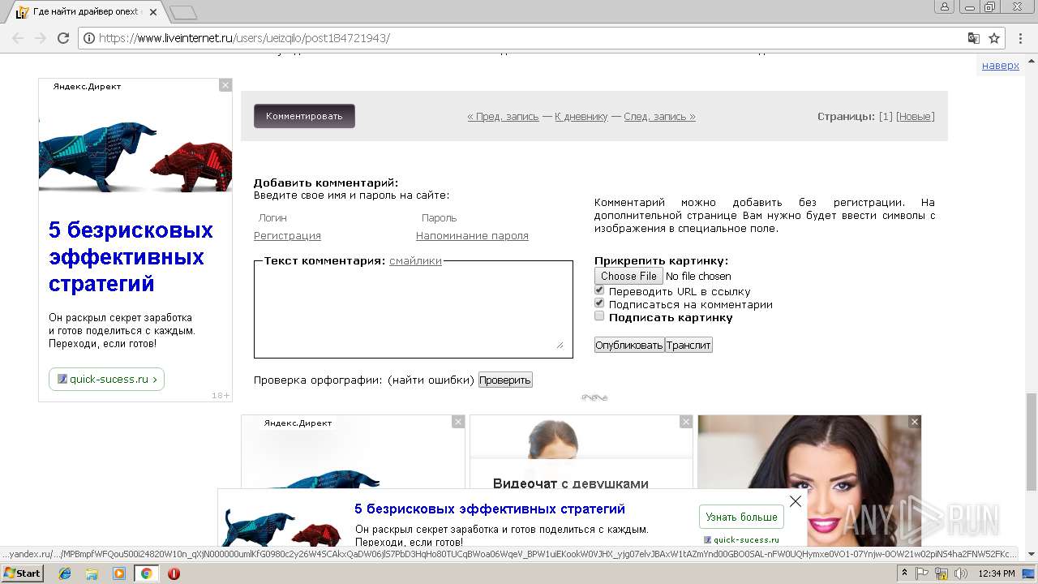Click the network tray icon
1038x584 pixels.
pyautogui.click(x=941, y=573)
